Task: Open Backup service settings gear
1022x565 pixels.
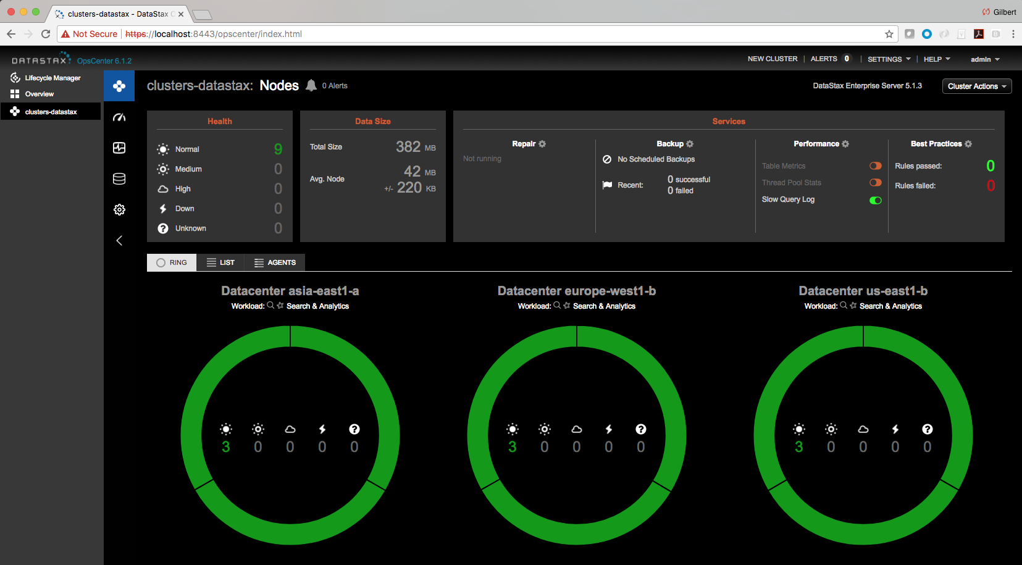Action: click(x=690, y=144)
